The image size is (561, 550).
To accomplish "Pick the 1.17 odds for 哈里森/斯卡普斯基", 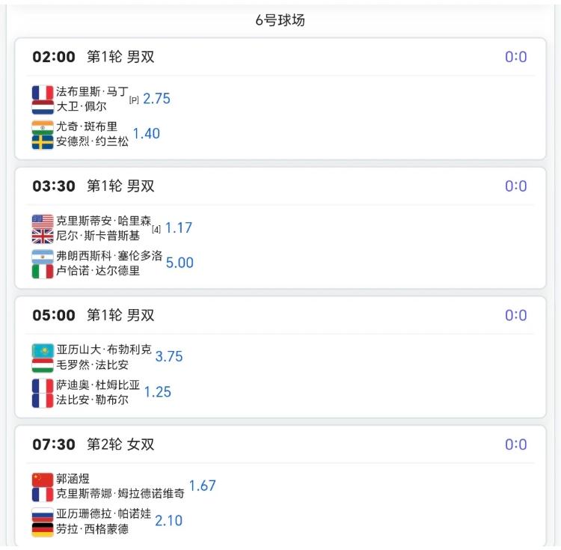I will [179, 227].
